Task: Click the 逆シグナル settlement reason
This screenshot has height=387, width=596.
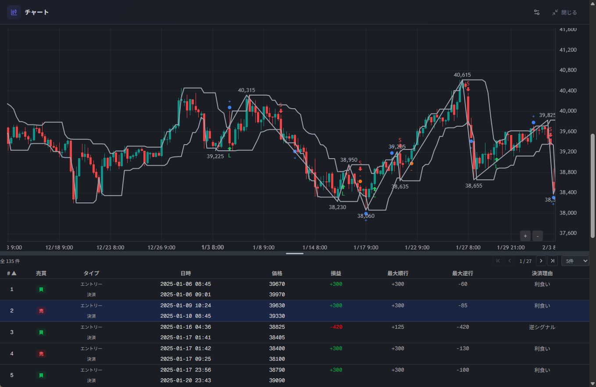Action: (542, 327)
